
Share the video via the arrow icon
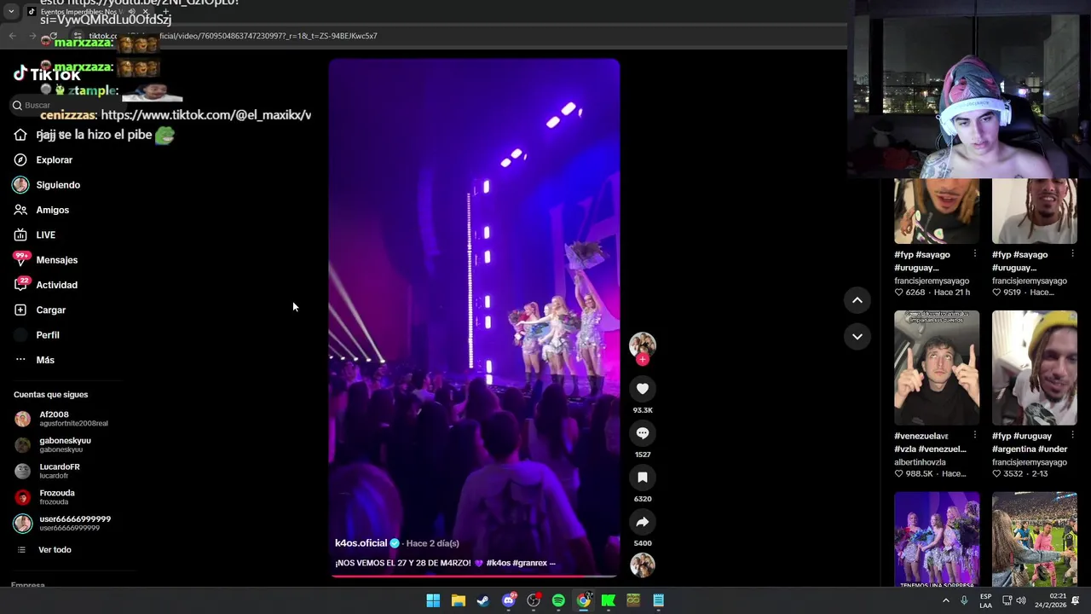click(x=643, y=522)
